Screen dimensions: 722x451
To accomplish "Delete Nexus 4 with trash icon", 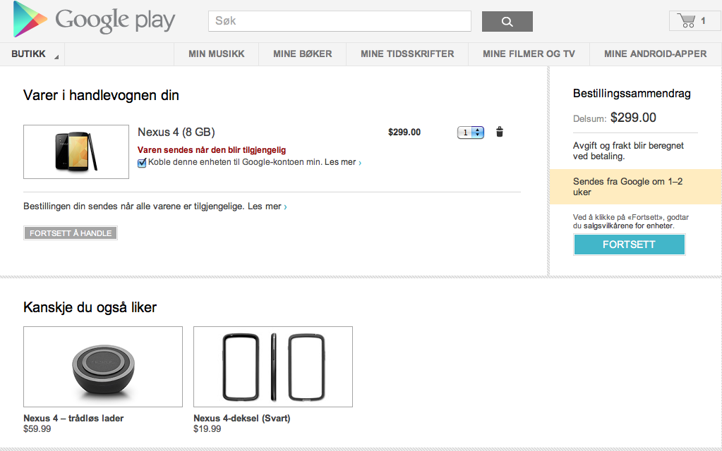I will point(500,132).
